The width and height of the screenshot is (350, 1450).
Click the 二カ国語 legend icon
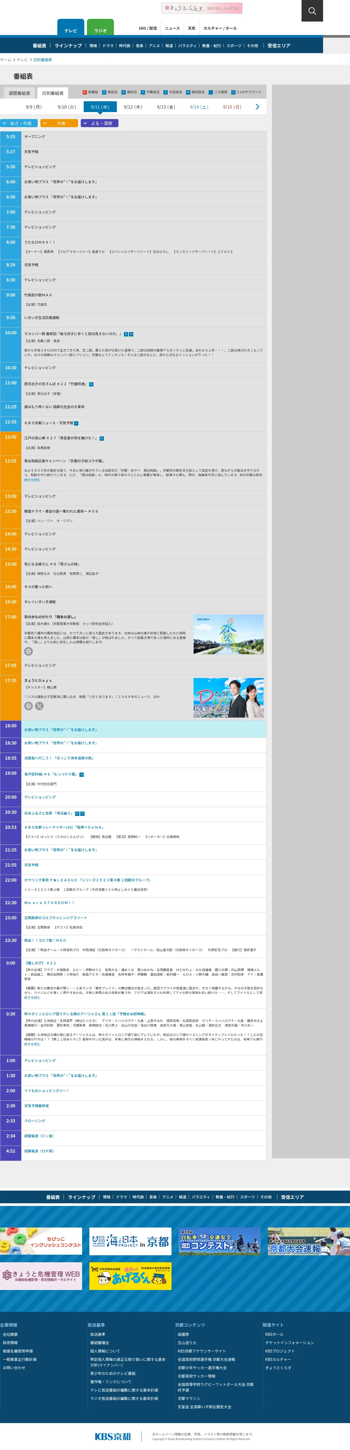211,92
